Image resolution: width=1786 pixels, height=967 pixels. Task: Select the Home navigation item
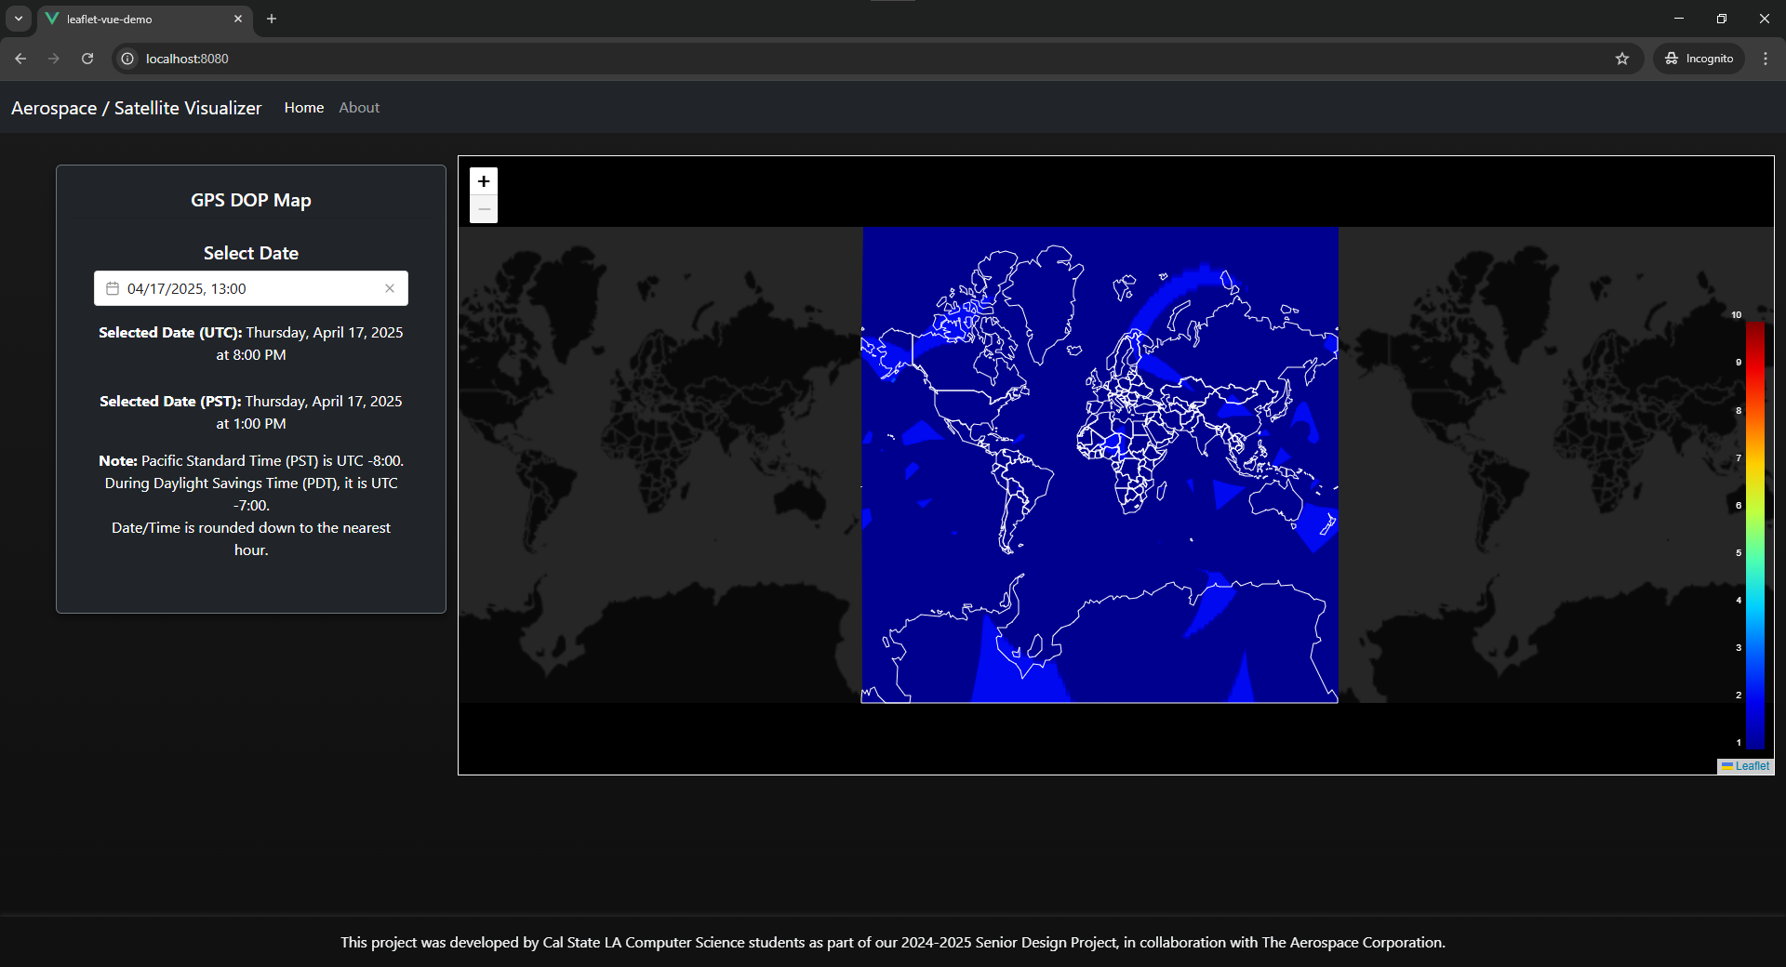(x=303, y=107)
